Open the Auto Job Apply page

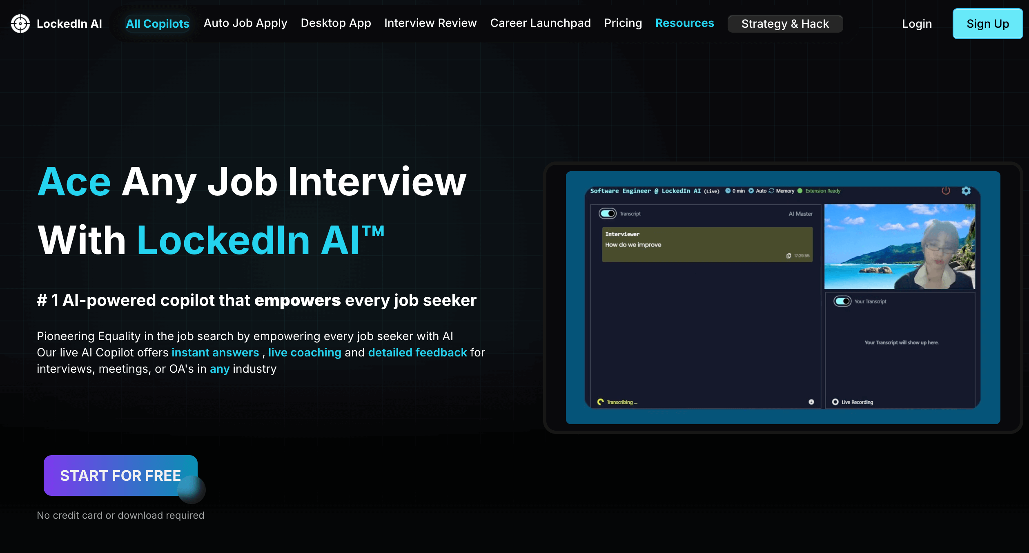click(245, 23)
